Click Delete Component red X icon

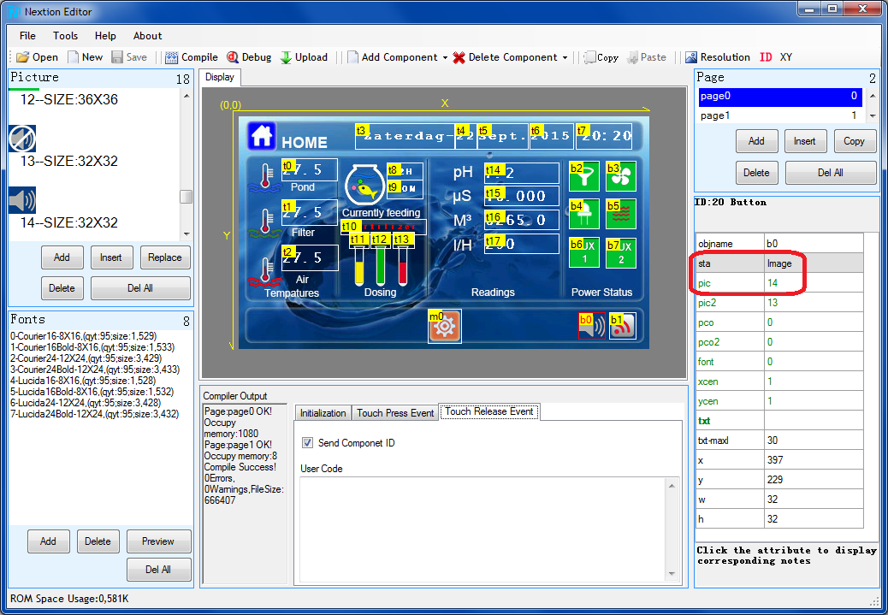[459, 57]
